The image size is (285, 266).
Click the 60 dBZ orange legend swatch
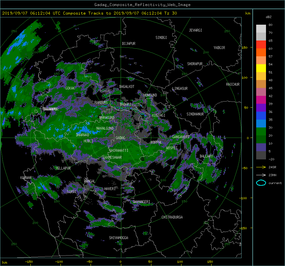(x=261, y=52)
